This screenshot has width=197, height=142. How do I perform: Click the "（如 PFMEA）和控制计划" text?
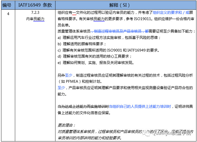80,81
